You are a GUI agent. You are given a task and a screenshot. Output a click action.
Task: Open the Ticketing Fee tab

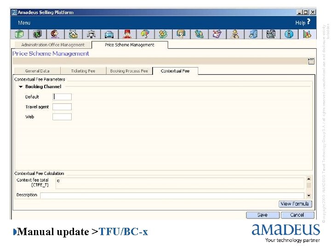pos(83,71)
